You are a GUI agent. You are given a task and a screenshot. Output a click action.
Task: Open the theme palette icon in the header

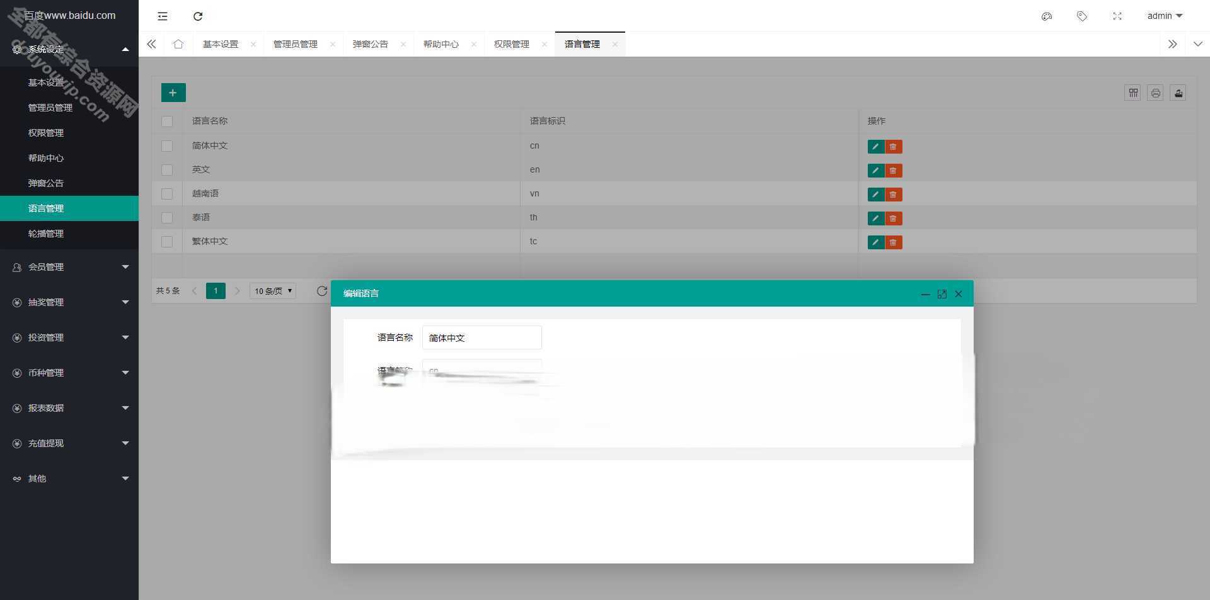click(1047, 16)
